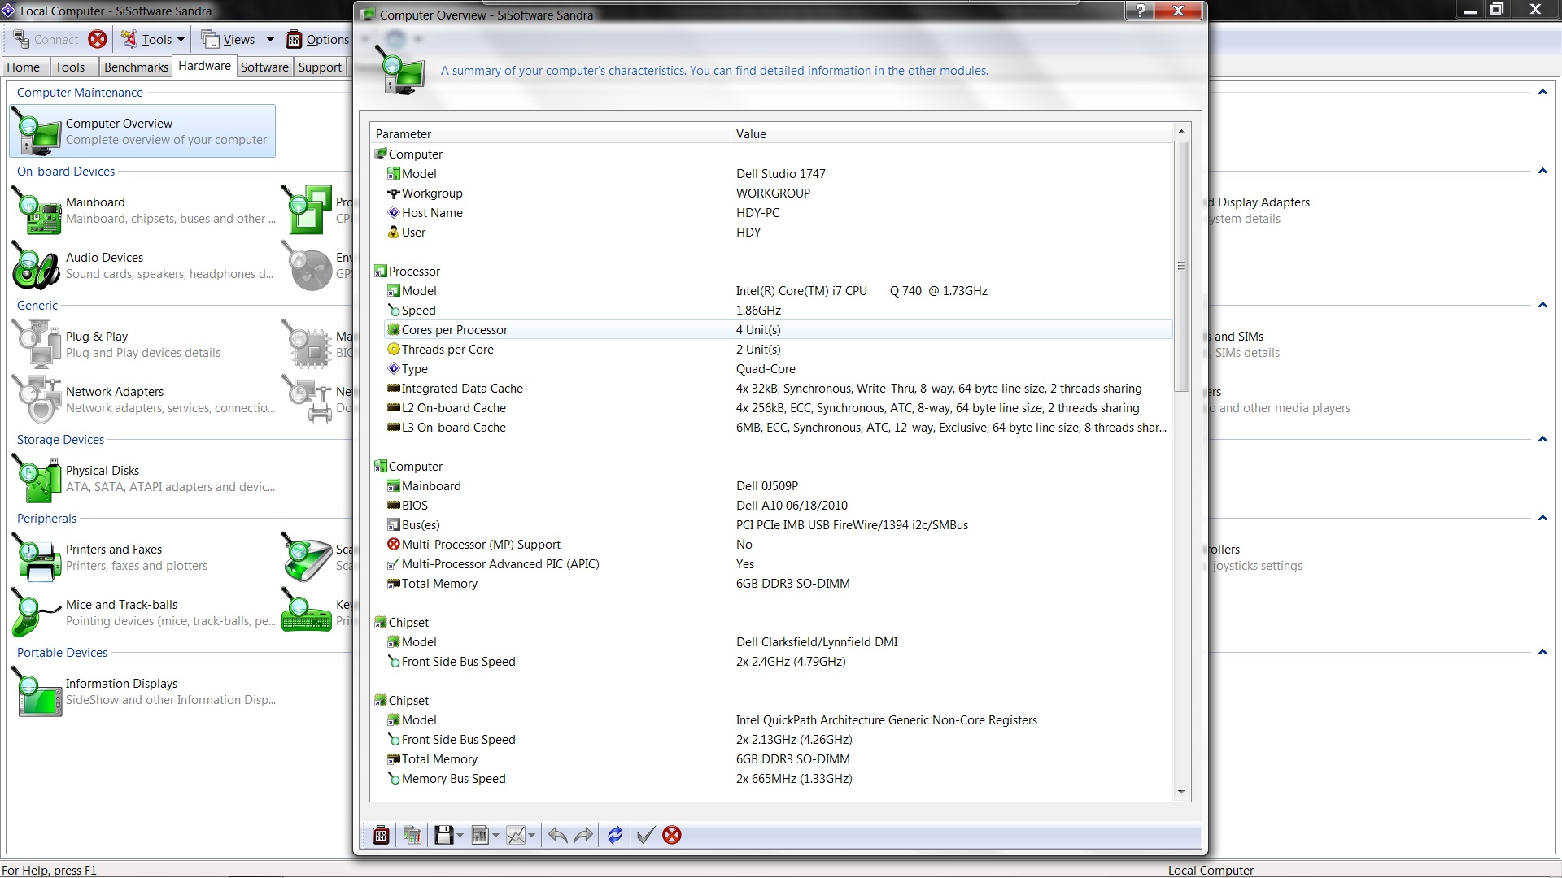The image size is (1562, 878).
Task: Click the red cancel icon in dialog toolbar
Action: [x=672, y=835]
